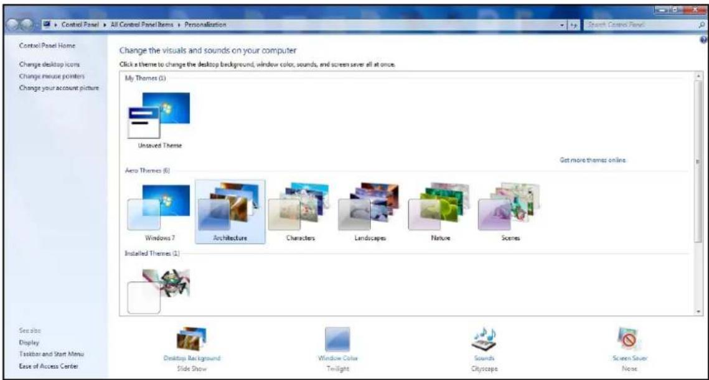
Task: Open Change desktop icons link
Action: click(x=49, y=65)
